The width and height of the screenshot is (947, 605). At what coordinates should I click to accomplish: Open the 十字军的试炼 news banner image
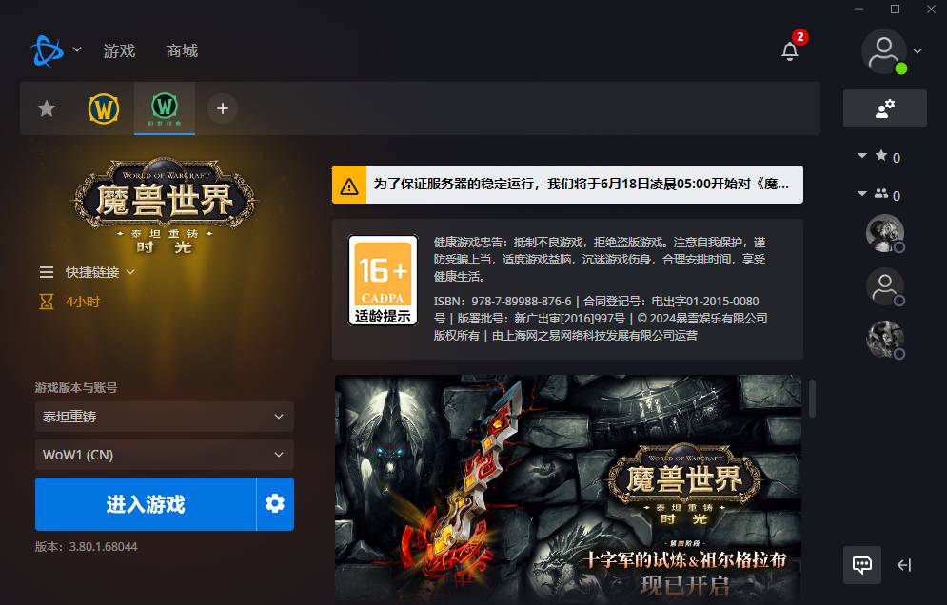tap(567, 489)
